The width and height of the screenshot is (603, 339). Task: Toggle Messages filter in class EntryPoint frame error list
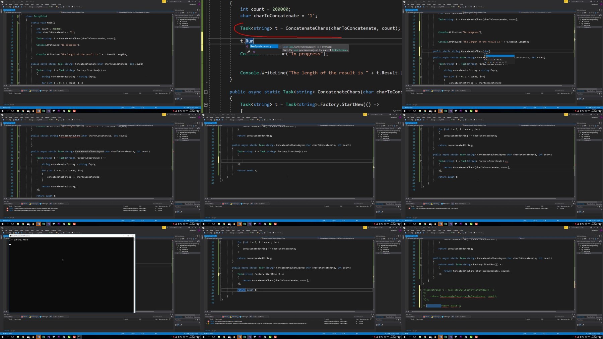[44, 91]
